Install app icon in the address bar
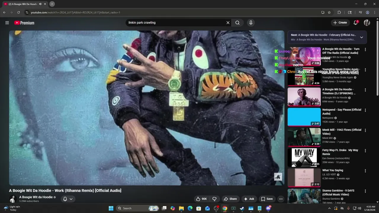 (323, 12)
